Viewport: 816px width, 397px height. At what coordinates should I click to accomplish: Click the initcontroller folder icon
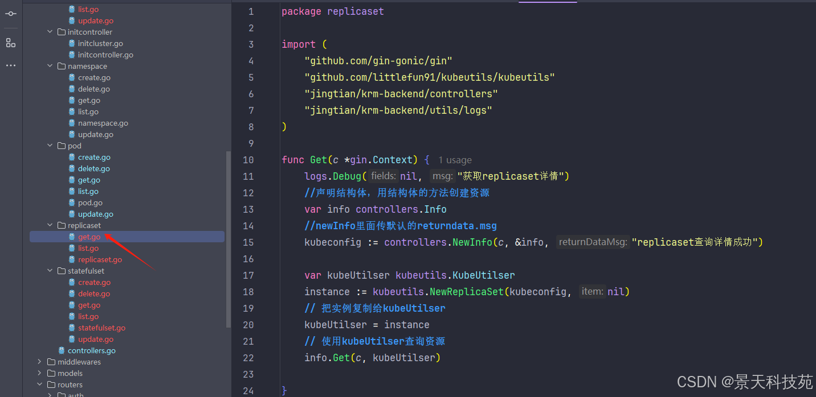coord(62,32)
